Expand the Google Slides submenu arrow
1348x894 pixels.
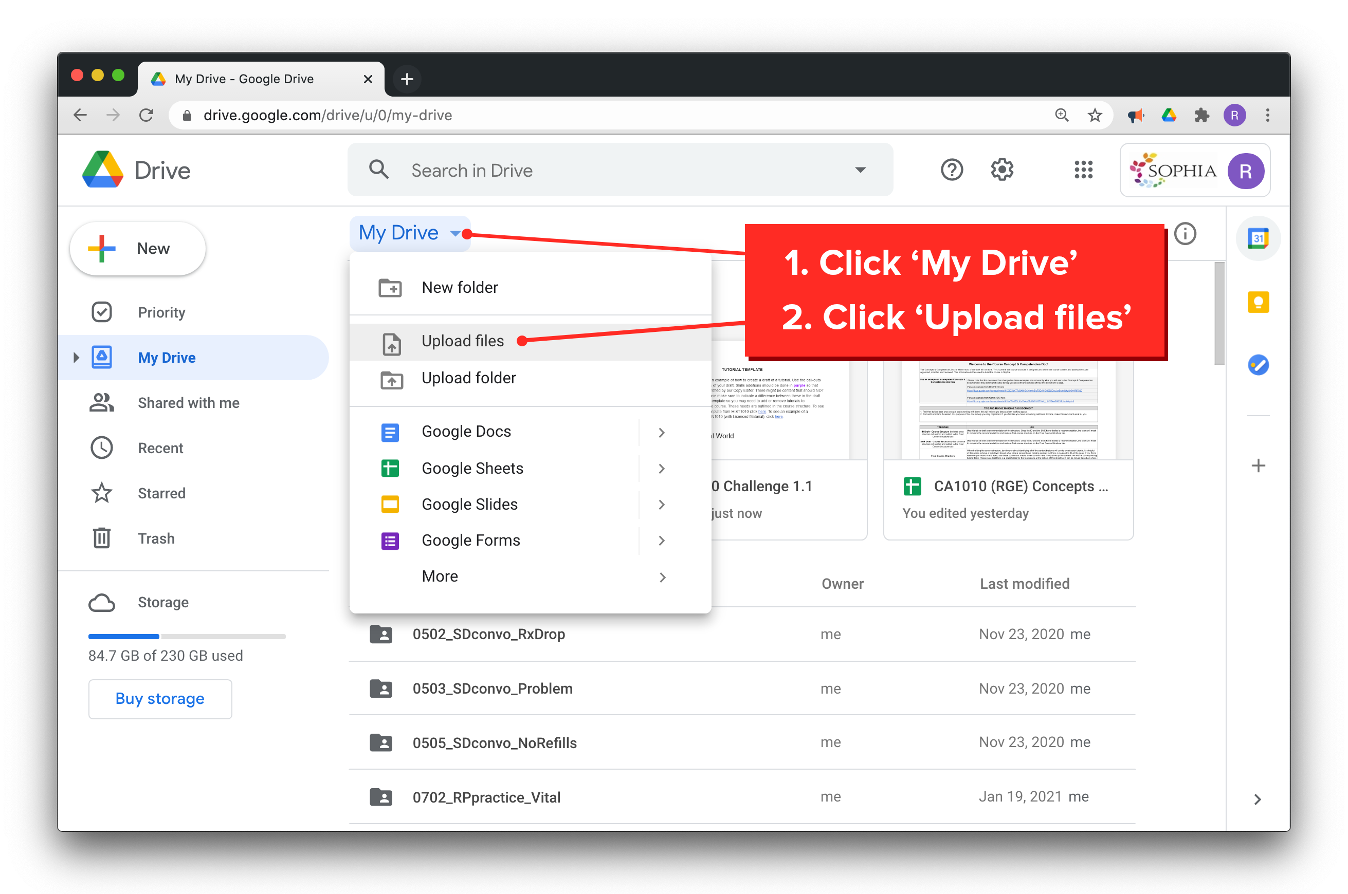[661, 505]
